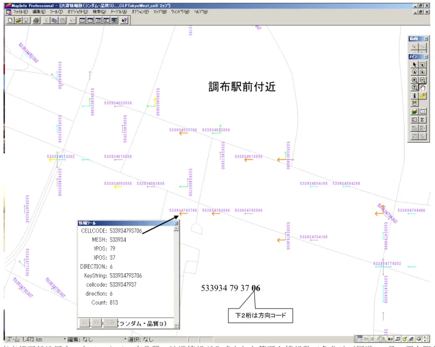This screenshot has width=435, height=347.
Task: Open the ウィンドウ(W) menu
Action: click(x=180, y=12)
